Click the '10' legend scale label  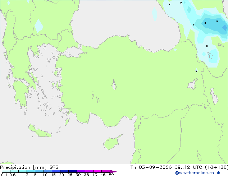(x=45, y=175)
